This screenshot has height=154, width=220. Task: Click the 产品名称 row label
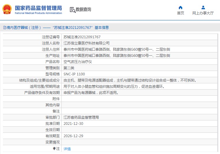[x=52, y=62]
